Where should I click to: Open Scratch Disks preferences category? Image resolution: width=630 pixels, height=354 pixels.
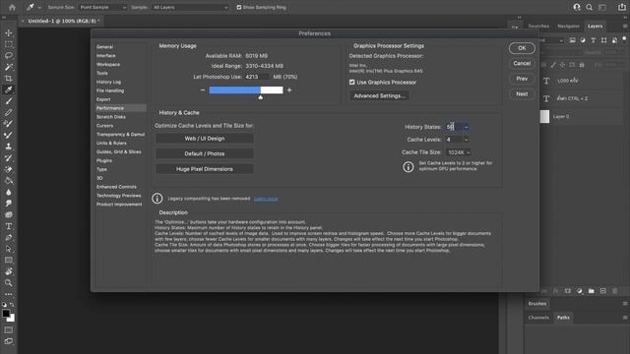tap(111, 117)
